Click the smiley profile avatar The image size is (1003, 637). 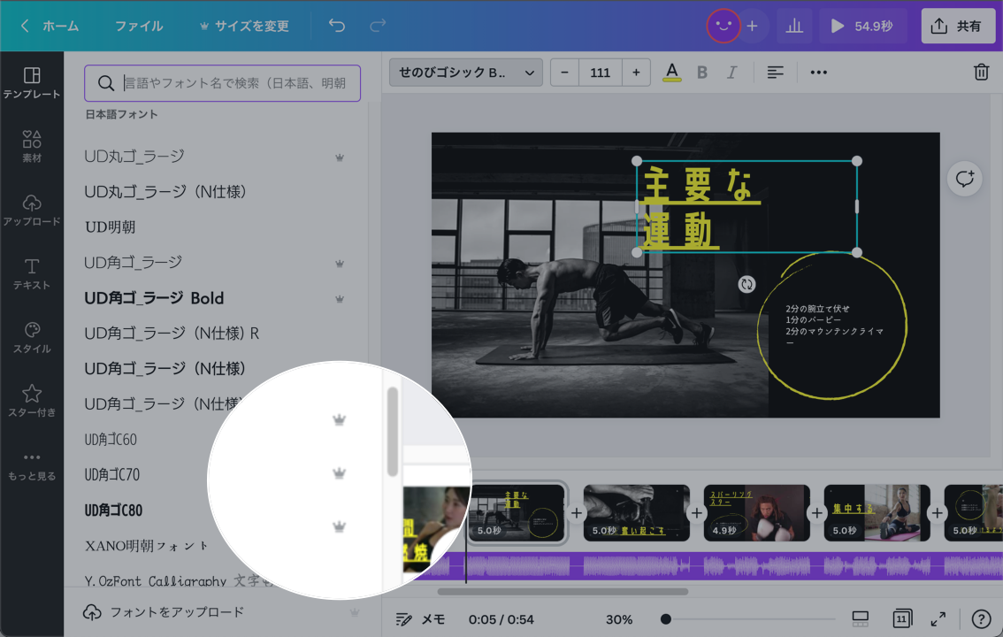tap(723, 27)
